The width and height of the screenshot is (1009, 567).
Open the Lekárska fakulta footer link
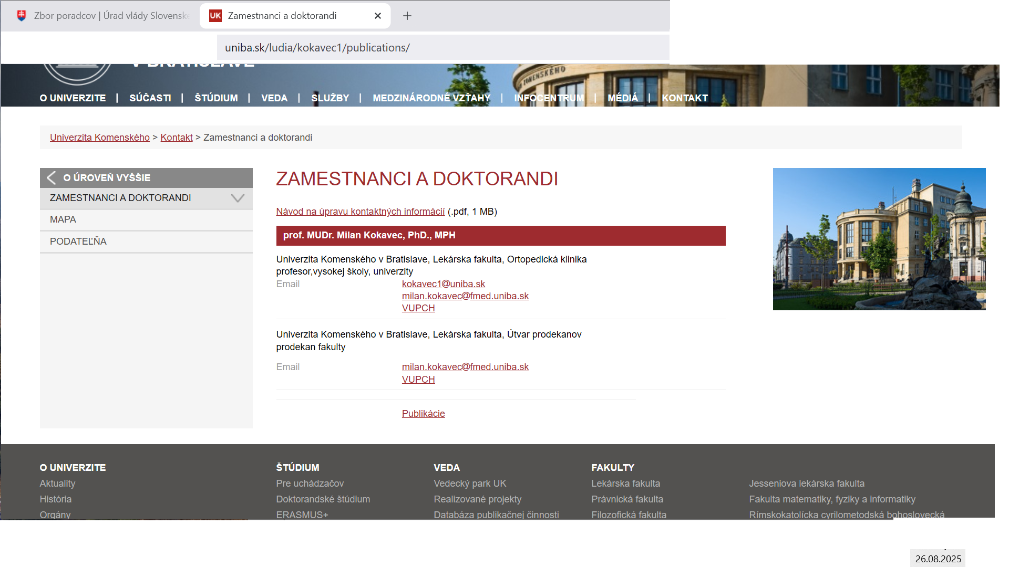626,484
